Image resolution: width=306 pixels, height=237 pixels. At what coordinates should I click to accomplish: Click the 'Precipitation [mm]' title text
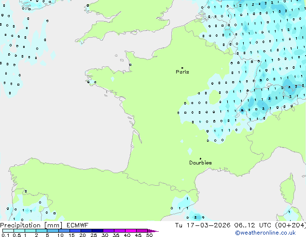(31, 225)
